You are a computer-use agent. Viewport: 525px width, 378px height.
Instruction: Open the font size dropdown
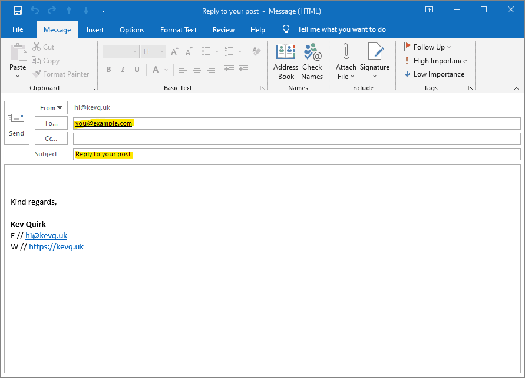(161, 51)
